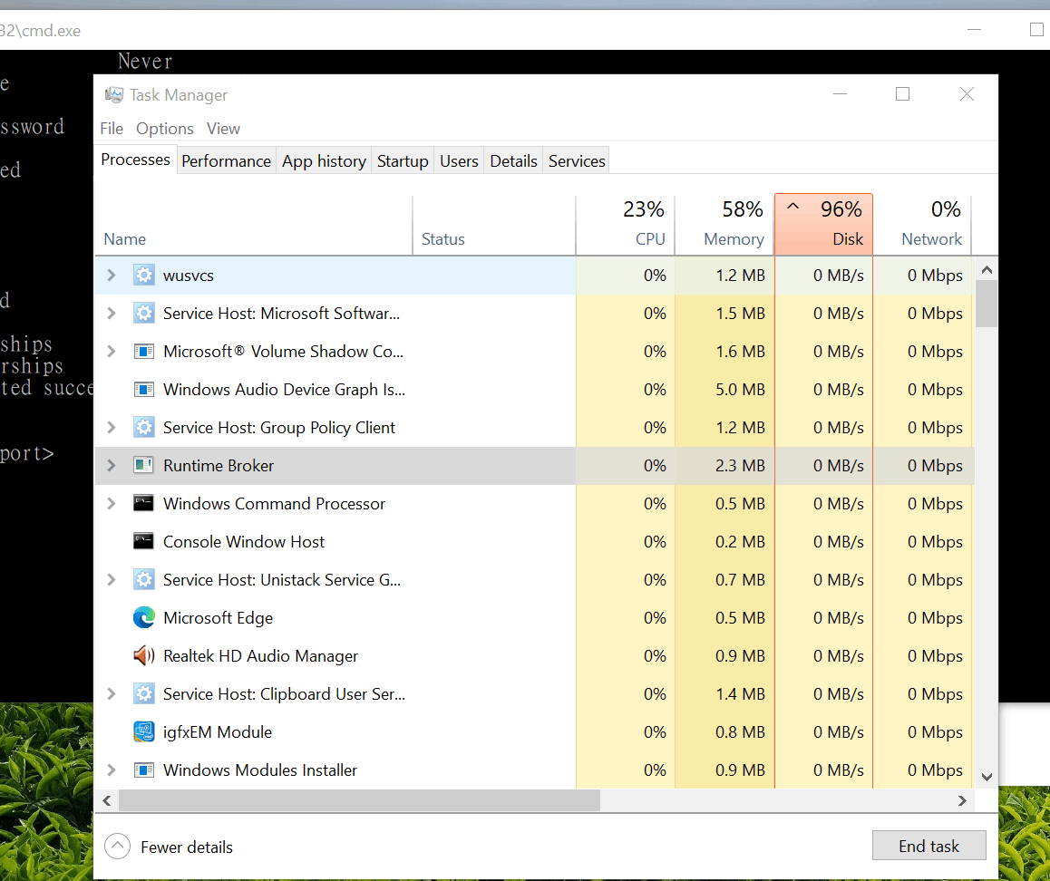
Task: Expand Windows Command Processor row
Action: (x=112, y=503)
